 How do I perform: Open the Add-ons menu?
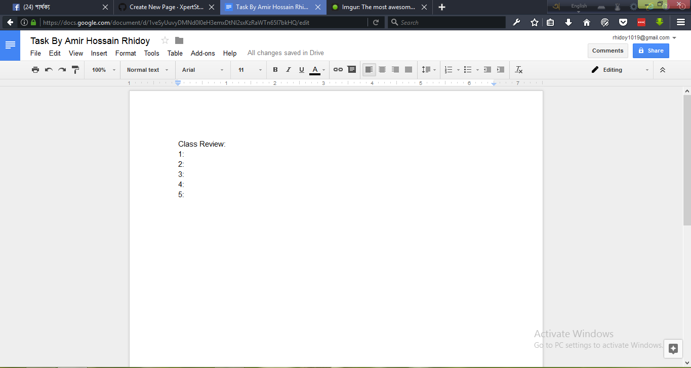click(x=203, y=53)
